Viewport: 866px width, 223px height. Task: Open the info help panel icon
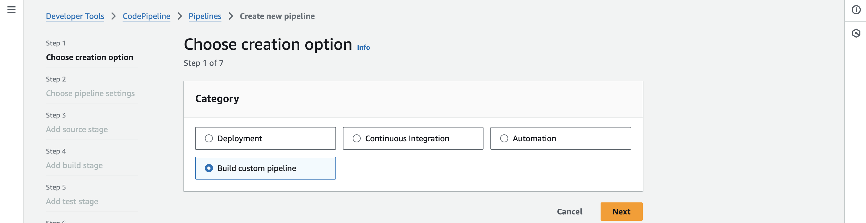point(856,10)
